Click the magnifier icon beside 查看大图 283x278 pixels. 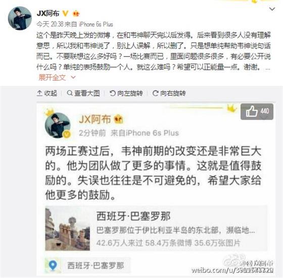click(x=70, y=93)
